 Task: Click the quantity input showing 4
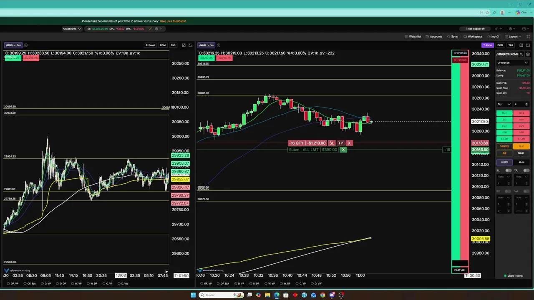[x=521, y=104]
